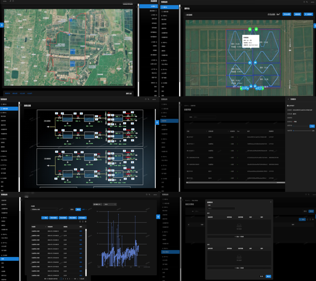Image resolution: width=316 pixels, height=281 pixels.
Task: Select the highlighted blue sidebar item beside the process diagram
Action: coord(9,109)
